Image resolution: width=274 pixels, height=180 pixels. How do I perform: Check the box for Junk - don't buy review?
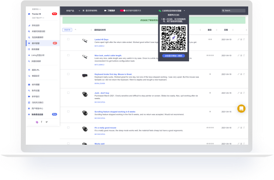(68, 93)
